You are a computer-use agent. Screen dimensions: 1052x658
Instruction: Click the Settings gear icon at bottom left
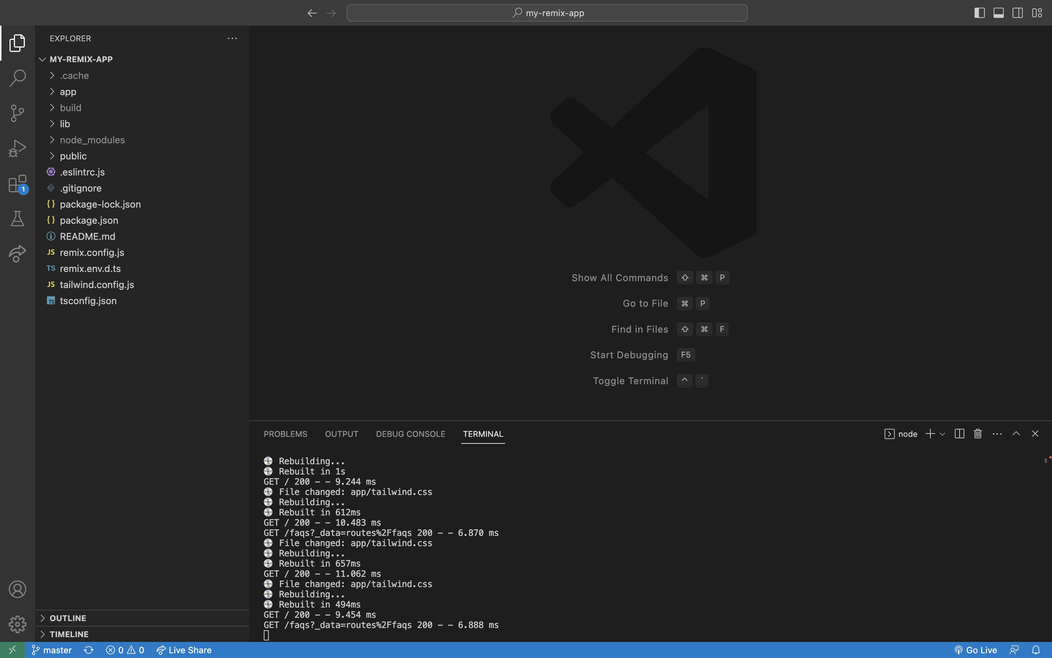(17, 625)
